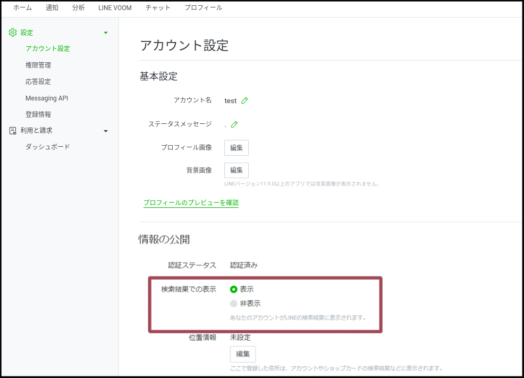524x378 pixels.
Task: Click the pencil icon beside status message
Action: [x=234, y=124]
